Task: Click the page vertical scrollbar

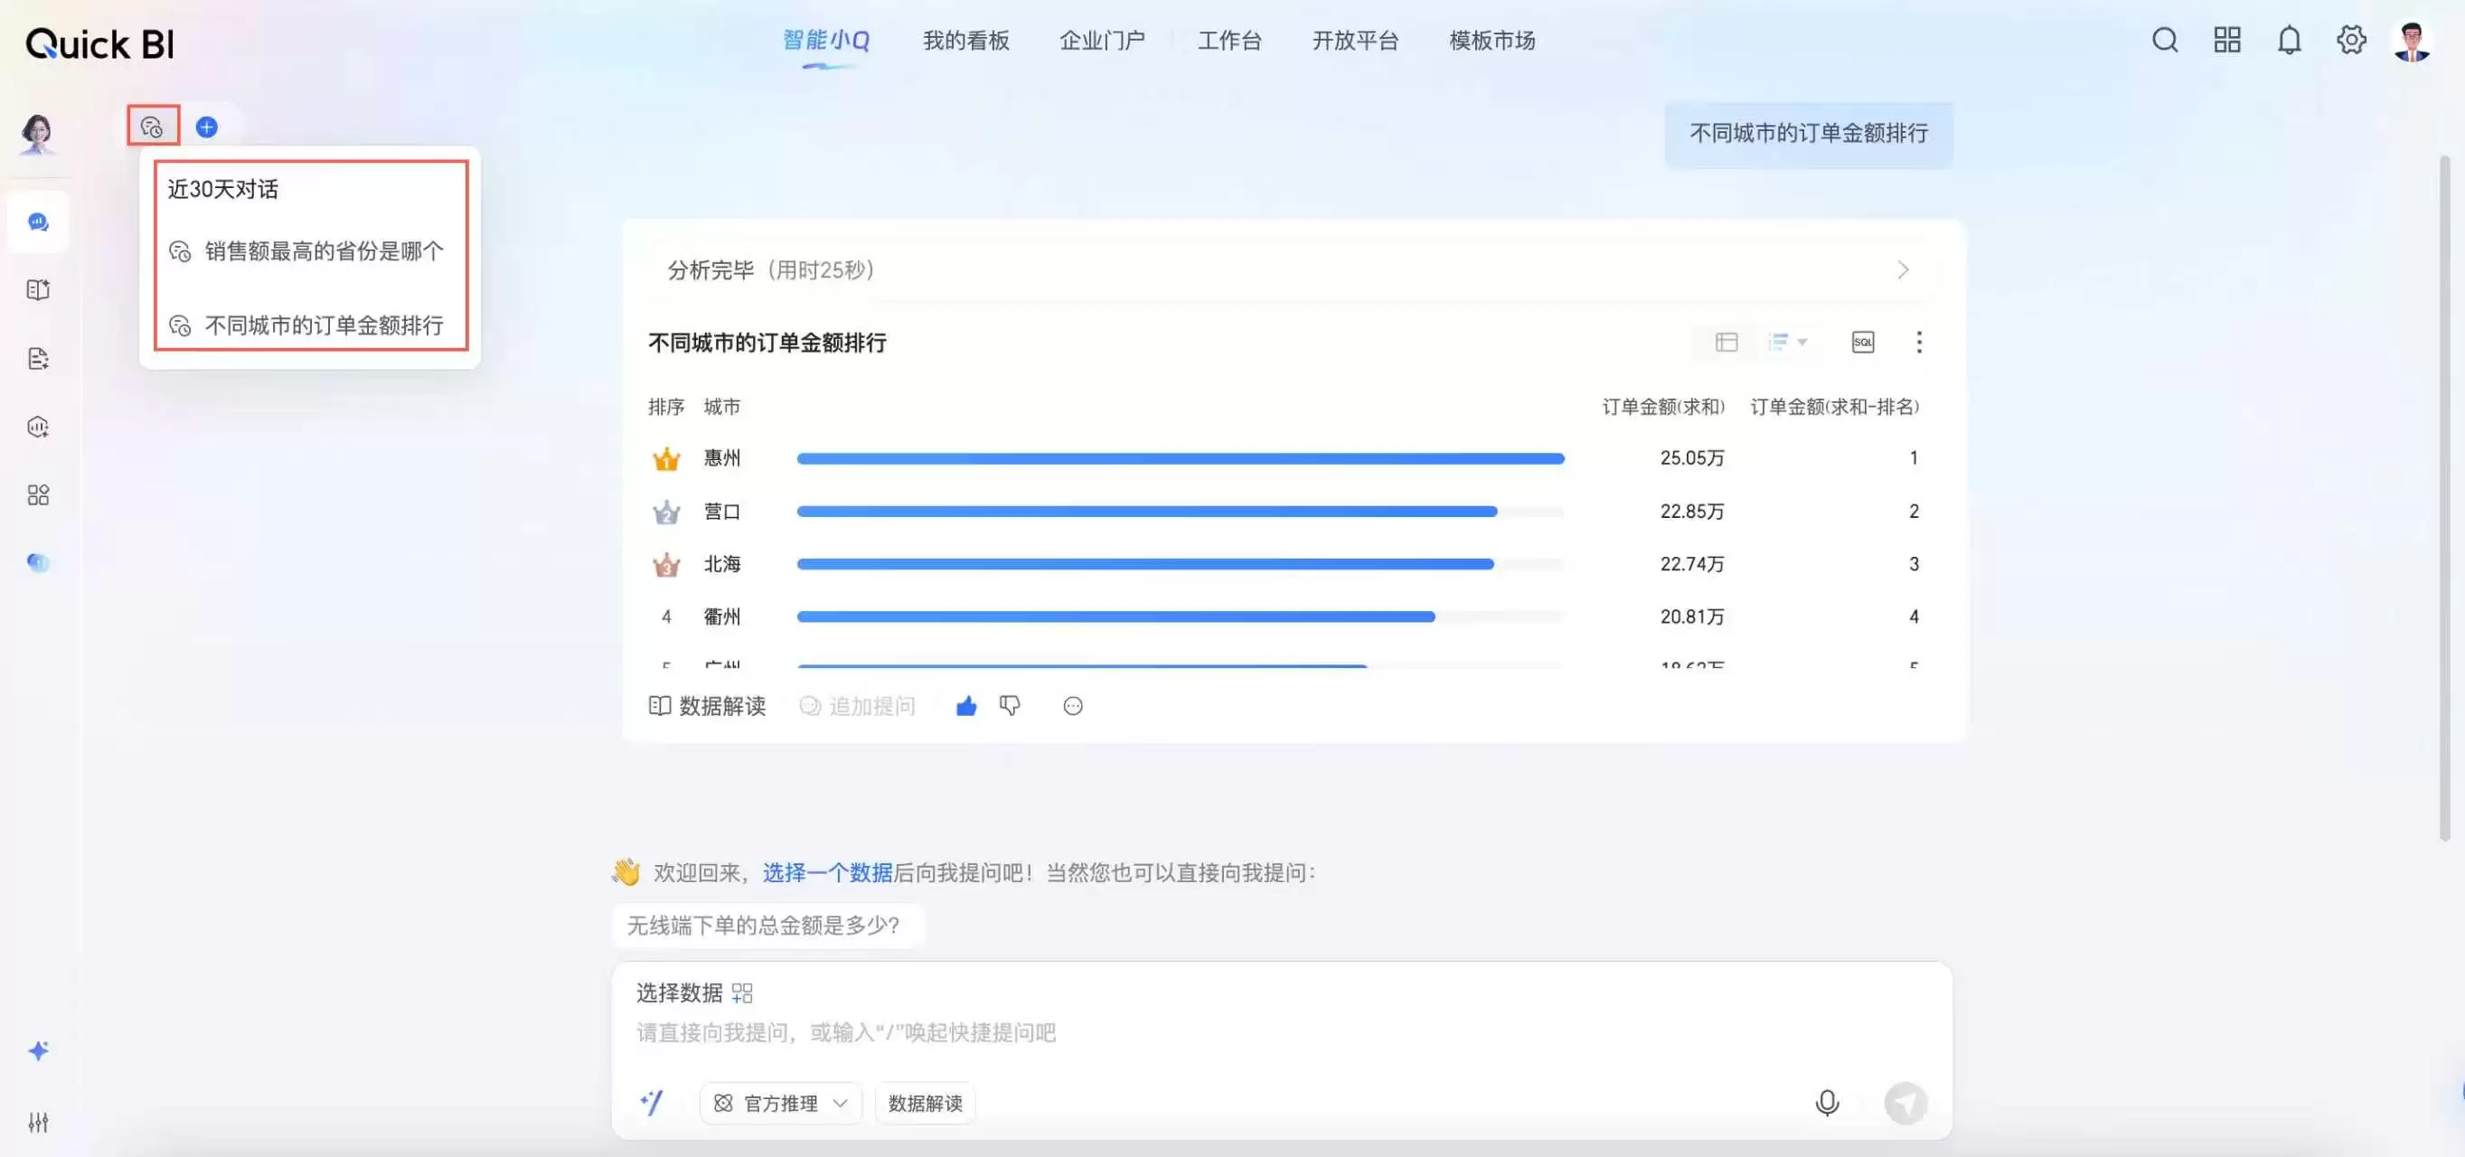Action: pyautogui.click(x=2445, y=498)
